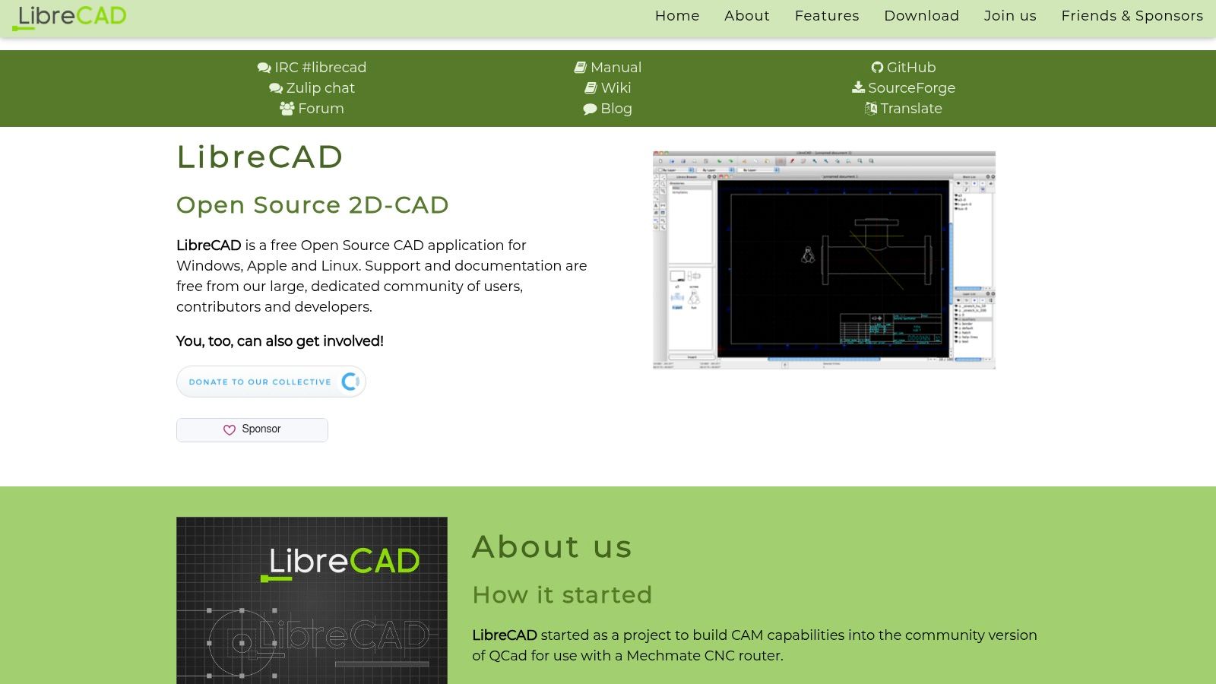Go to Features in navigation
Image resolution: width=1216 pixels, height=684 pixels.
[x=827, y=16]
